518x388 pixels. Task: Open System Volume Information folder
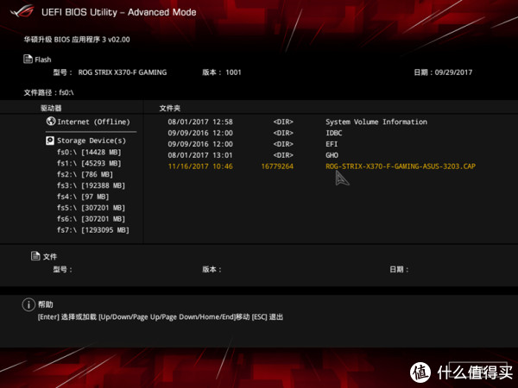point(376,122)
